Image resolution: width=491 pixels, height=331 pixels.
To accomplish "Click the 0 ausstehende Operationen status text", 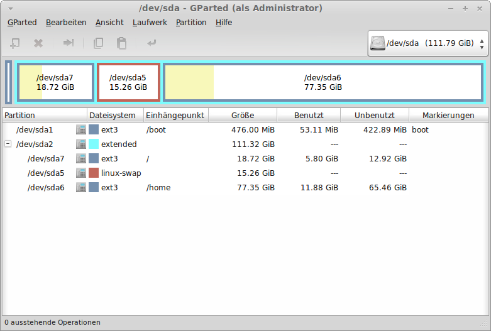I will [x=52, y=322].
